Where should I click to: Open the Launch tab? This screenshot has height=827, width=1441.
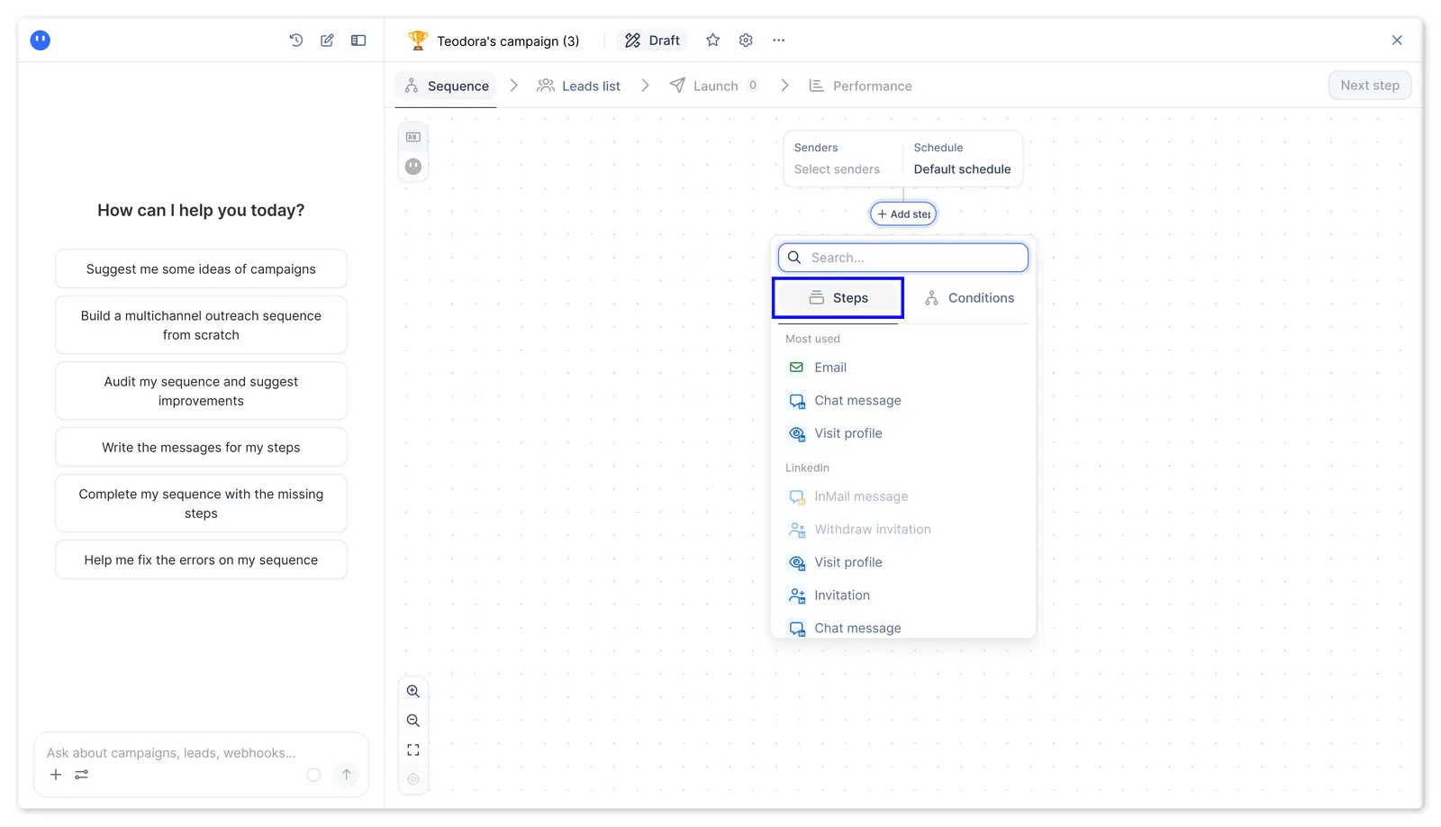click(x=715, y=86)
